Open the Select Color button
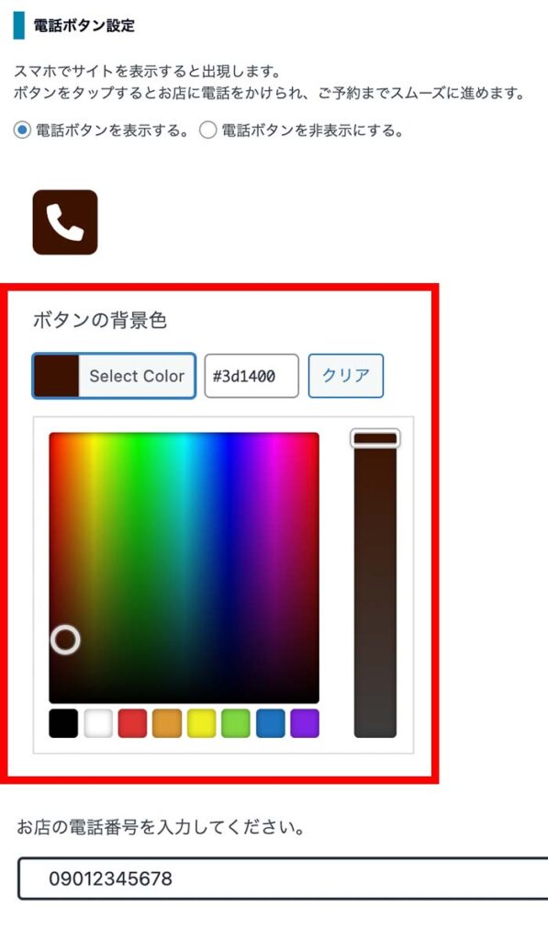 pyautogui.click(x=114, y=376)
